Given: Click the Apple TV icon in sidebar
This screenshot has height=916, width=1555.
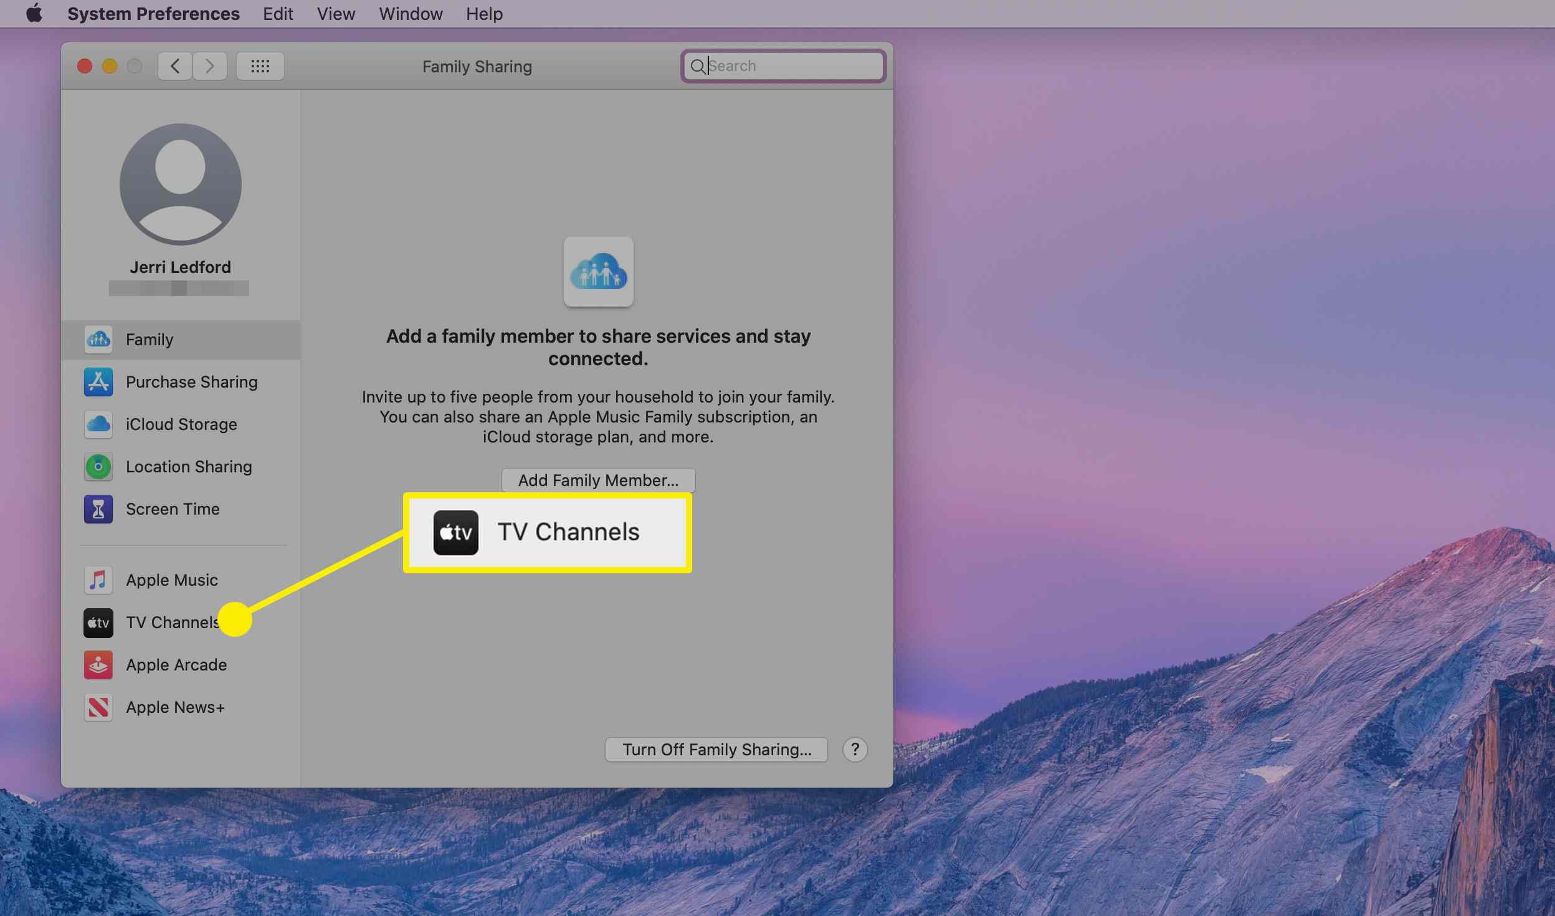Looking at the screenshot, I should pos(98,623).
